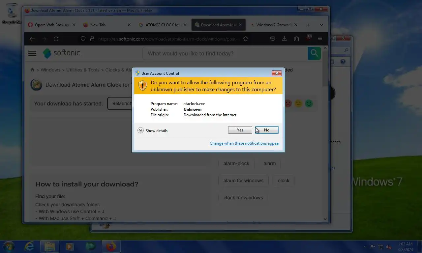Click scrollbar down arrow in Firefox
Screen dimensions: 422x253
pyautogui.click(x=325, y=219)
